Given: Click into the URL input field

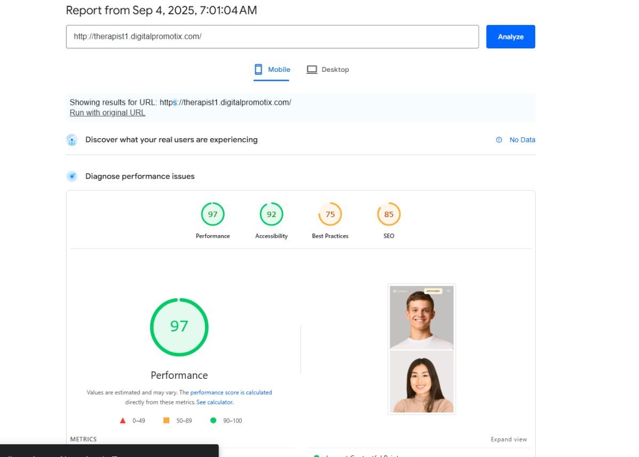Looking at the screenshot, I should coord(272,37).
